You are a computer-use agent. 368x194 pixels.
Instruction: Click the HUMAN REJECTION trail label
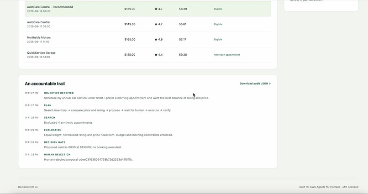[57, 155]
